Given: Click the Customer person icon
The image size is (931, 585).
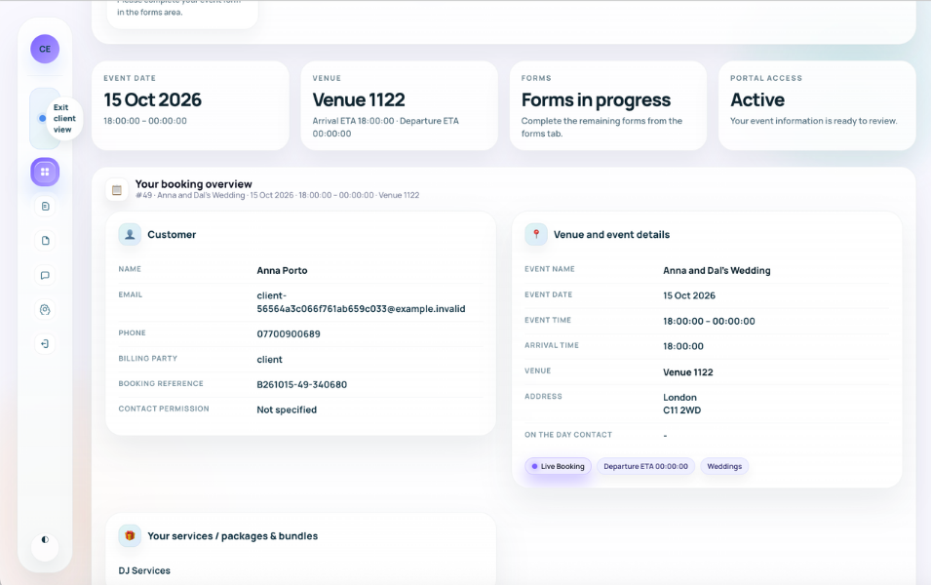Looking at the screenshot, I should coord(130,235).
